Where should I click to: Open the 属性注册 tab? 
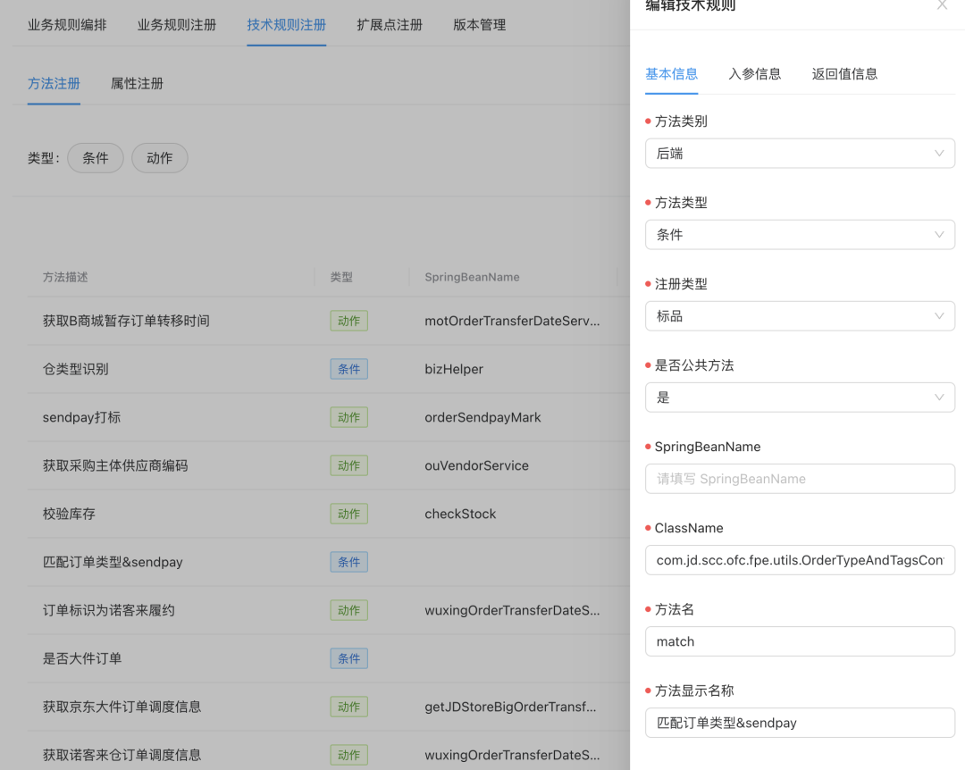pyautogui.click(x=137, y=83)
